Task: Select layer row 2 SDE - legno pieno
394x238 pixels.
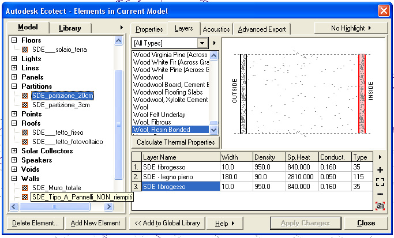Action: click(181, 177)
